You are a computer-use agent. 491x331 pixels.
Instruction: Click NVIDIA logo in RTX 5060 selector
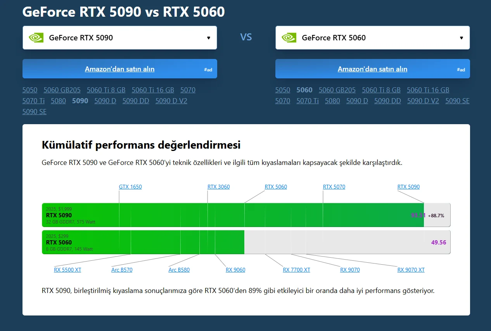click(289, 38)
